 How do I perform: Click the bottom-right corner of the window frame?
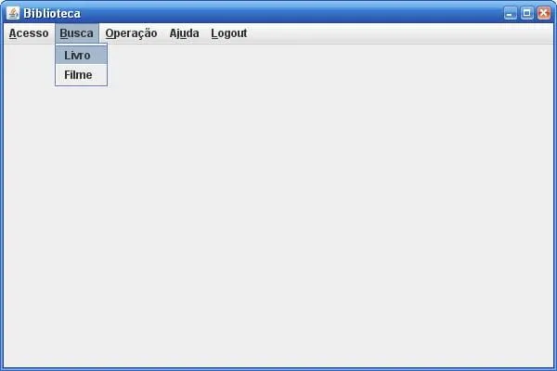pos(555,369)
